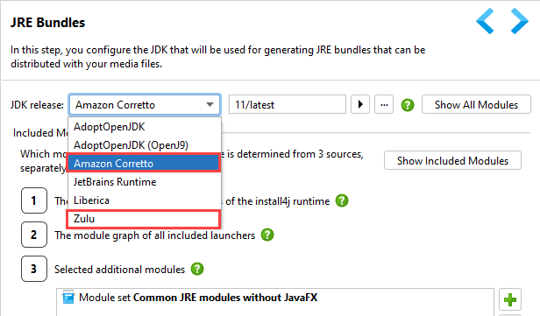Click the ellipsis browse button
Screen dimensions: 540x316
pyautogui.click(x=384, y=104)
